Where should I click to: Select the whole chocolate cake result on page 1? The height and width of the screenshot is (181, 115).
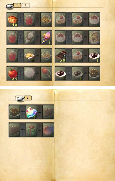[x=94, y=73]
